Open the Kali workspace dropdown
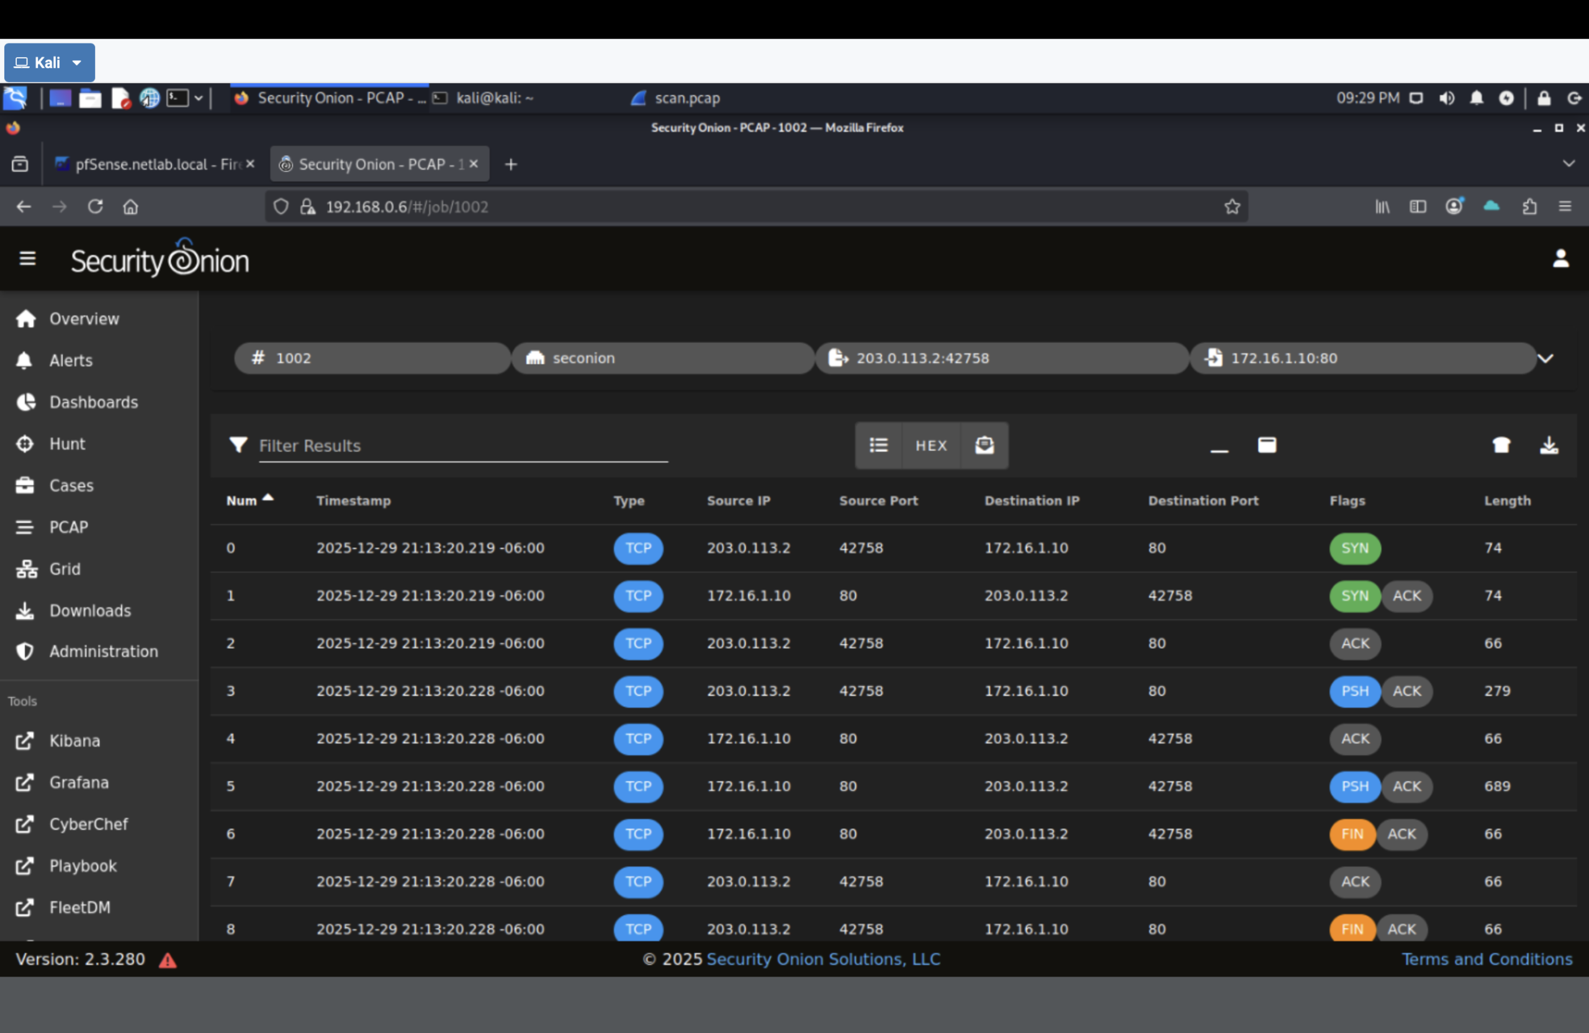The height and width of the screenshot is (1033, 1589). (50, 62)
